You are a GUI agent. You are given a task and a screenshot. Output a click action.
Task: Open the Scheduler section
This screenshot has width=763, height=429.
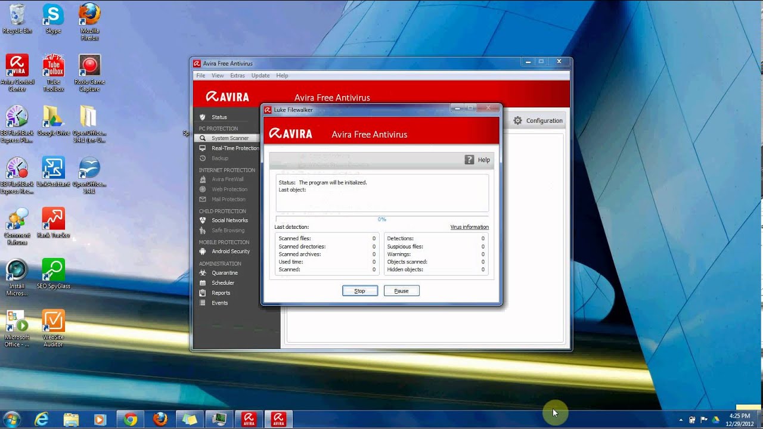click(222, 283)
